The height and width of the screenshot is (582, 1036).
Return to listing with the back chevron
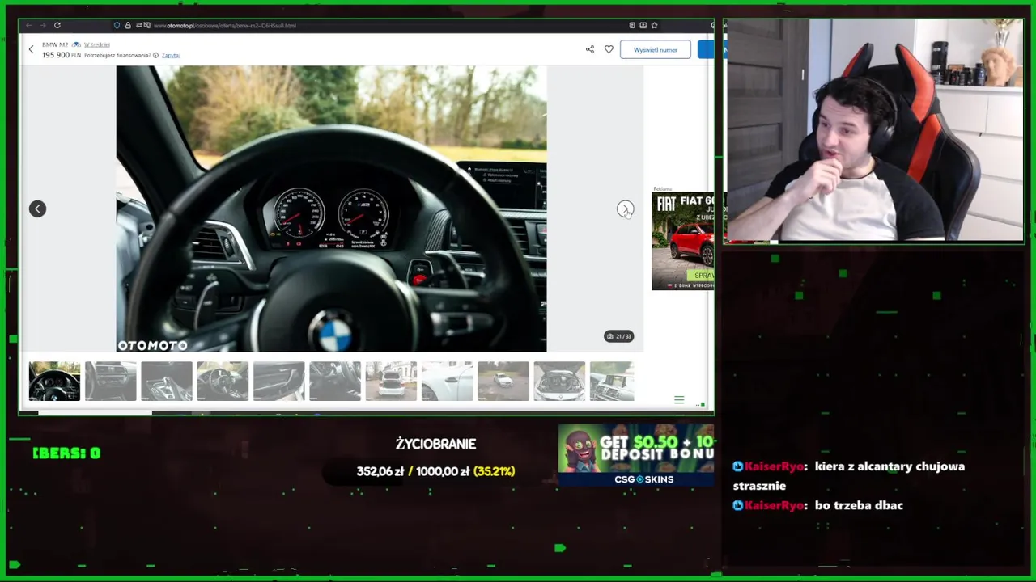[x=32, y=50]
